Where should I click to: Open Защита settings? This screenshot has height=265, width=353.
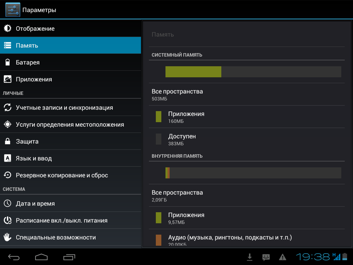tap(70, 141)
